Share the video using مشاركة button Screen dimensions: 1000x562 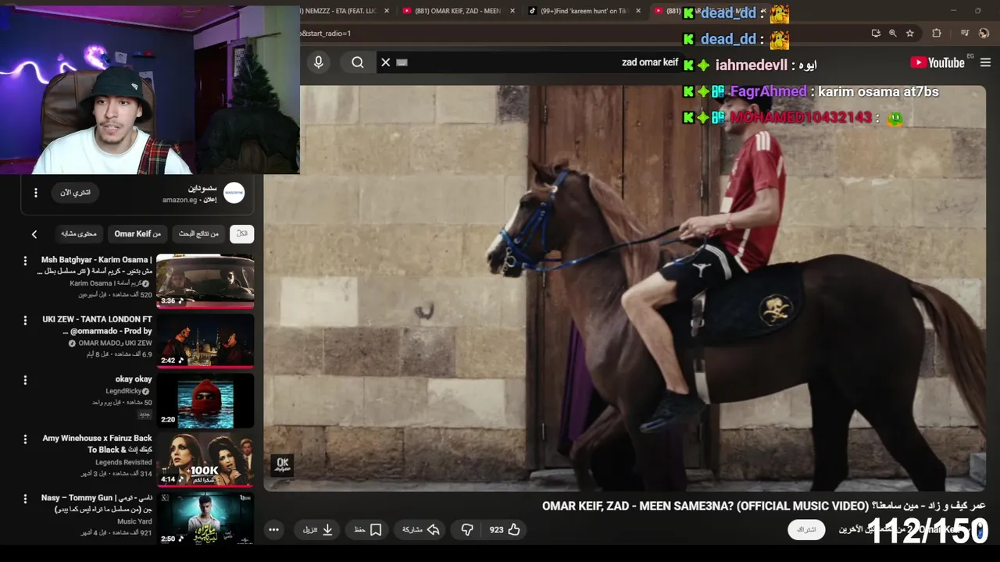(420, 529)
